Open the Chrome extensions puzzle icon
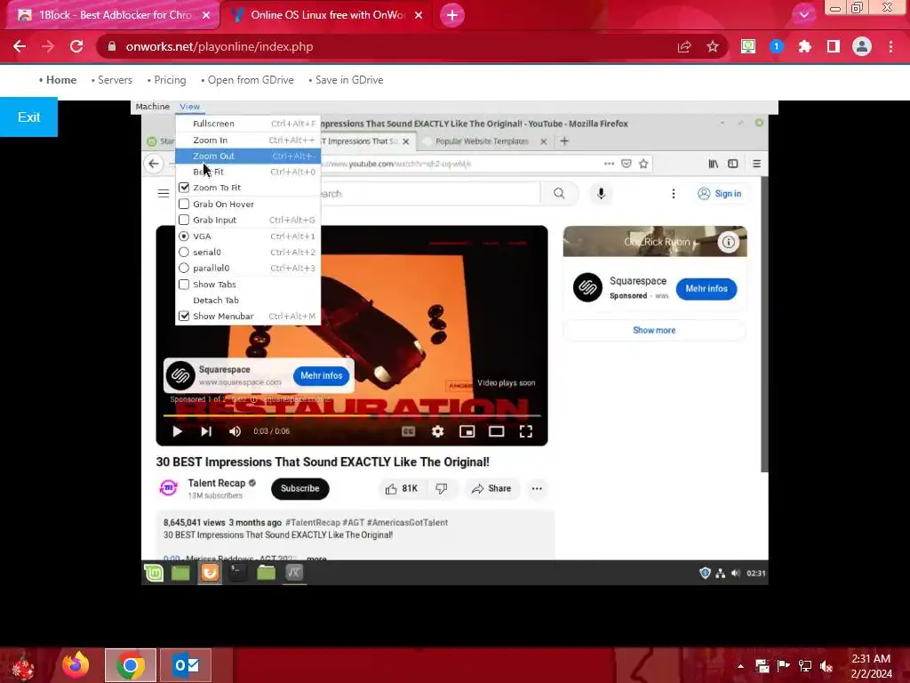910x683 pixels. (x=805, y=46)
